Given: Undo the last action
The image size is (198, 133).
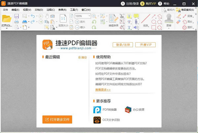Looking at the screenshot, I should click(33, 16).
